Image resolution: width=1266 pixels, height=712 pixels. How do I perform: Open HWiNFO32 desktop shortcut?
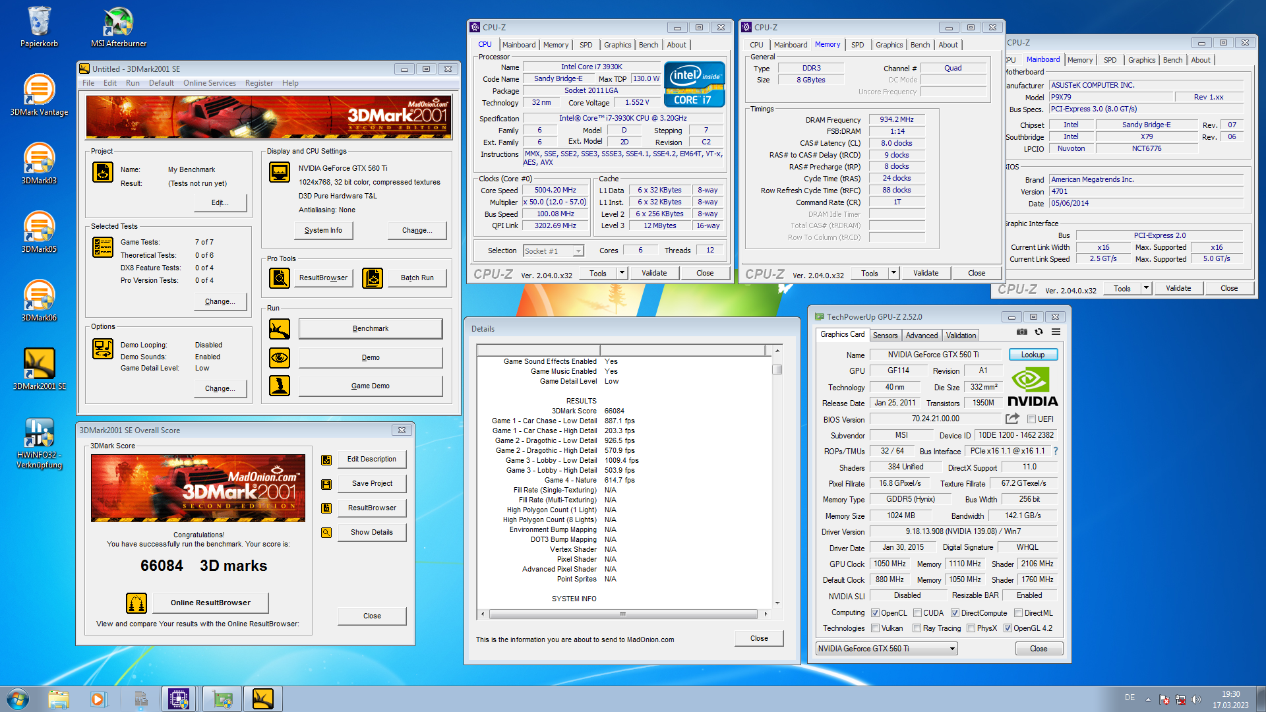(39, 443)
